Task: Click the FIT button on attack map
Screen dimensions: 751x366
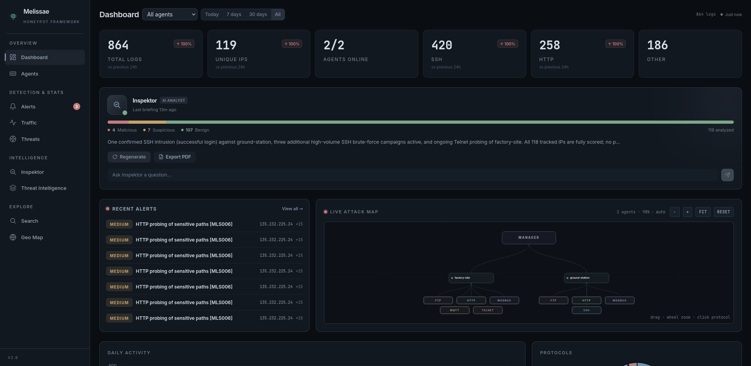Action: click(703, 212)
